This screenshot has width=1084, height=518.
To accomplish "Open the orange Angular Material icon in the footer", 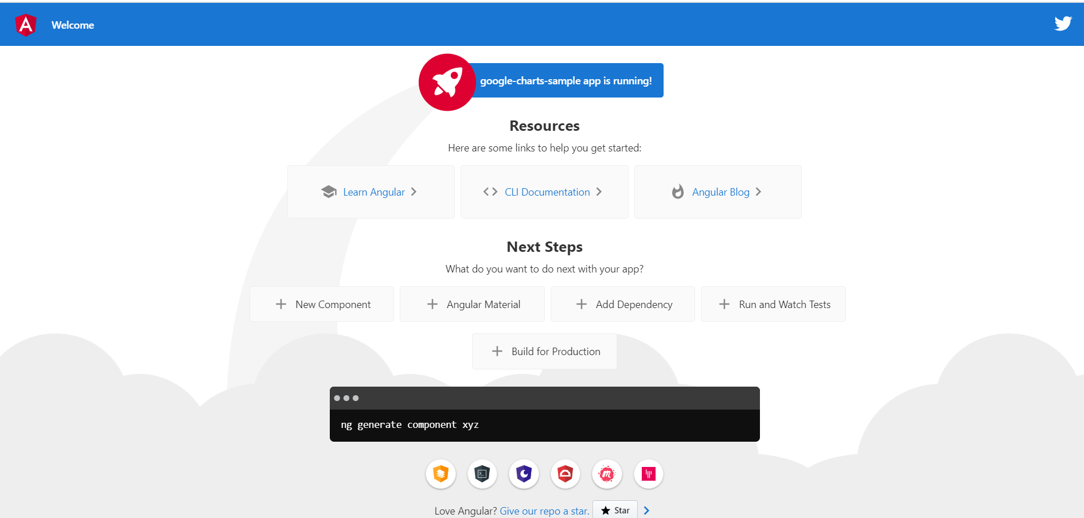I will (440, 474).
